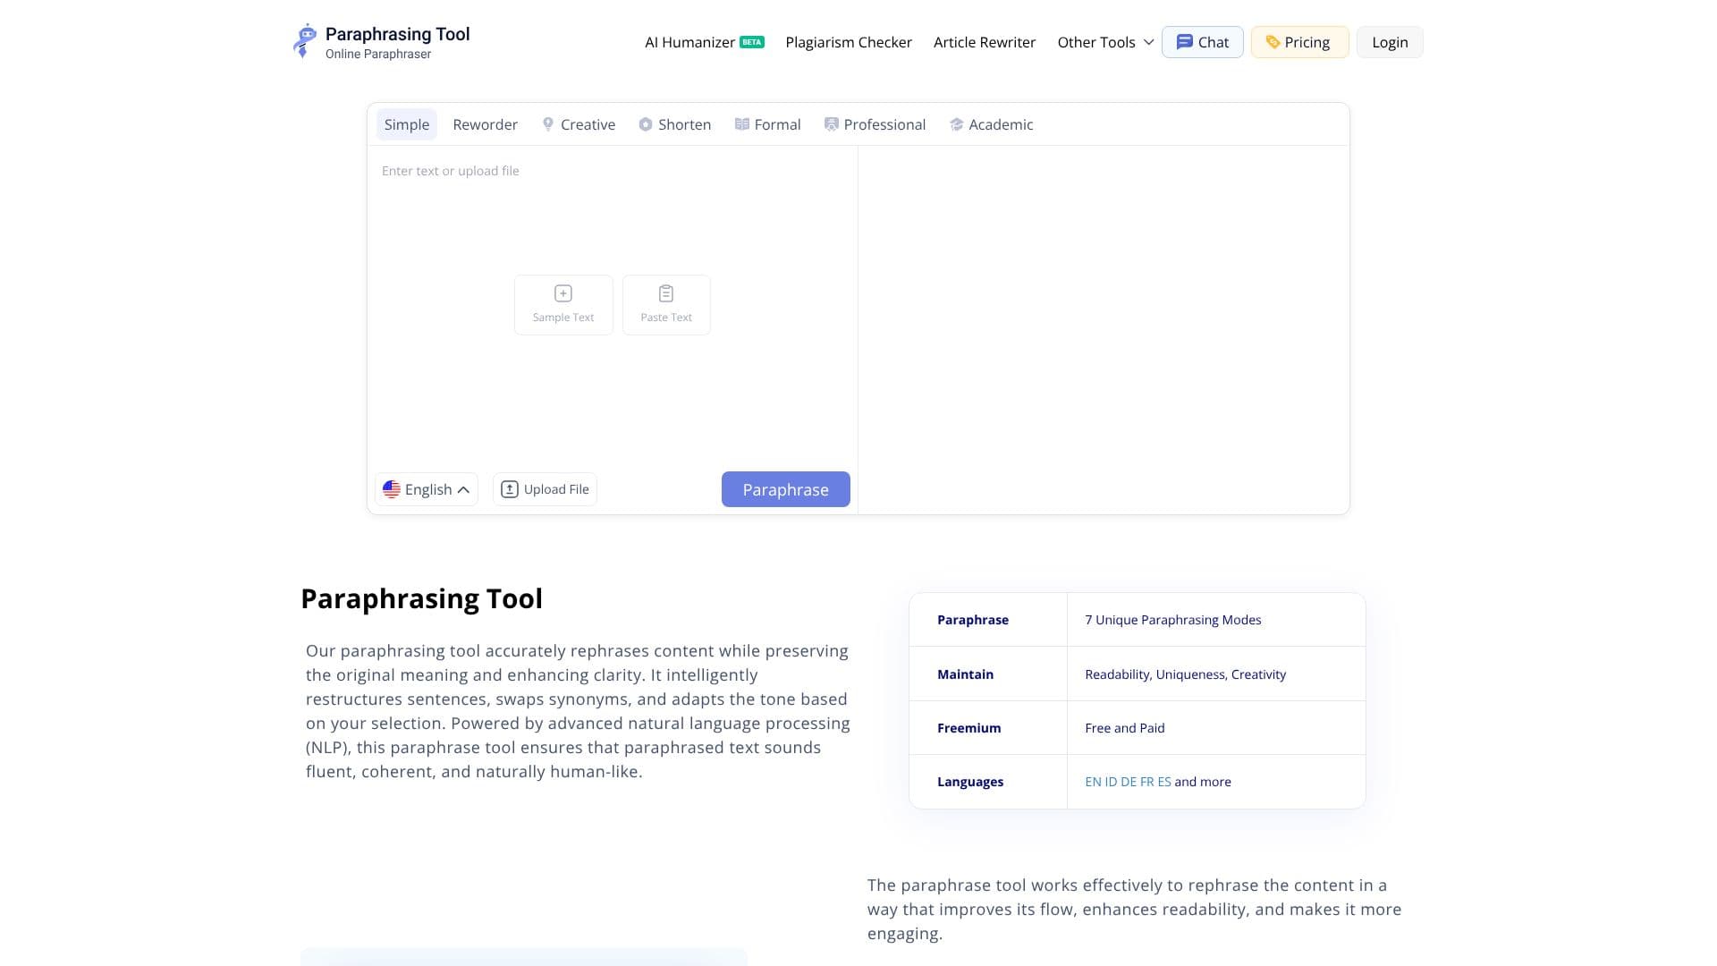Click the Login button
1717x966 pixels.
1390,42
